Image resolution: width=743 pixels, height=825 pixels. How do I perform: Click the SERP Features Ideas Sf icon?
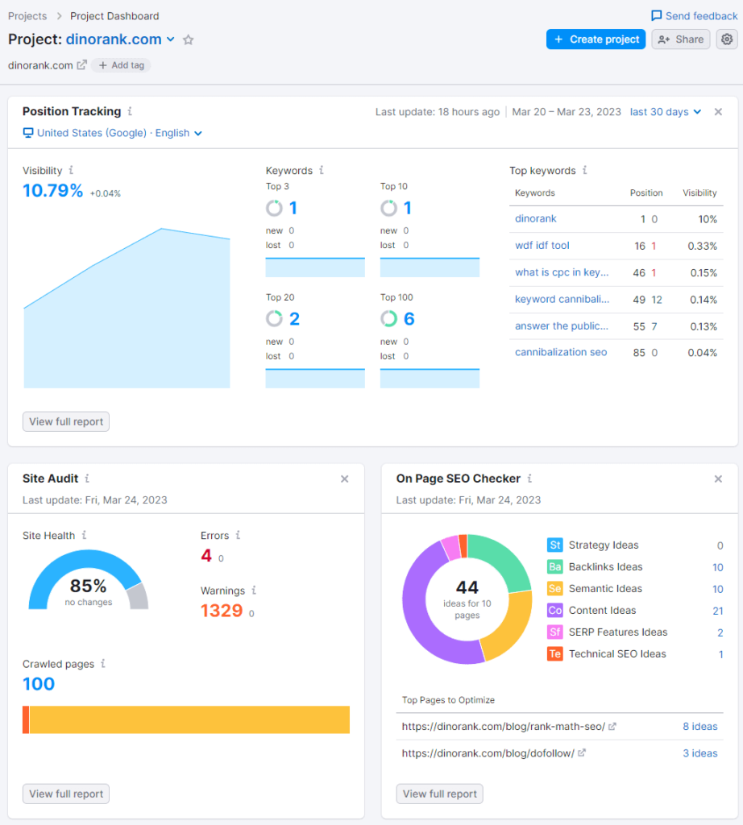554,632
